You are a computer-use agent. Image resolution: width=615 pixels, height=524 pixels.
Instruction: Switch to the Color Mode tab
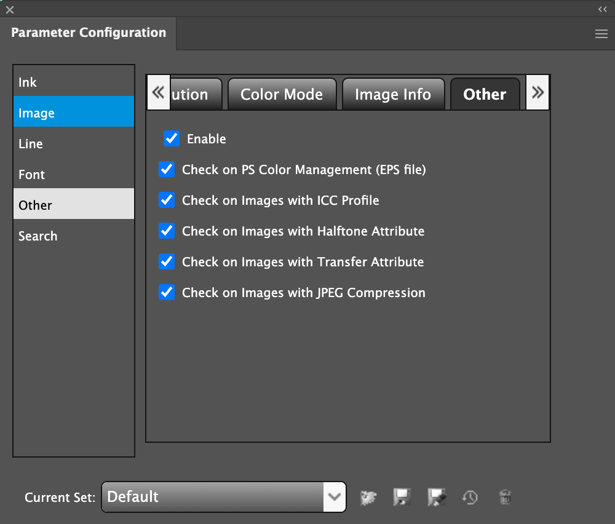pos(282,94)
